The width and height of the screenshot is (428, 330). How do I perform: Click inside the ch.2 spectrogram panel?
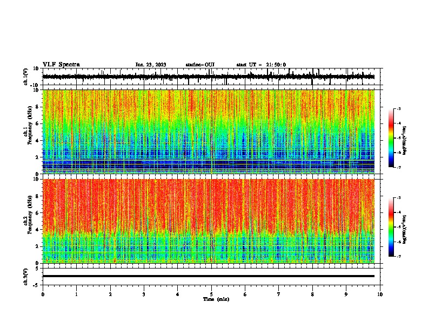click(x=209, y=221)
